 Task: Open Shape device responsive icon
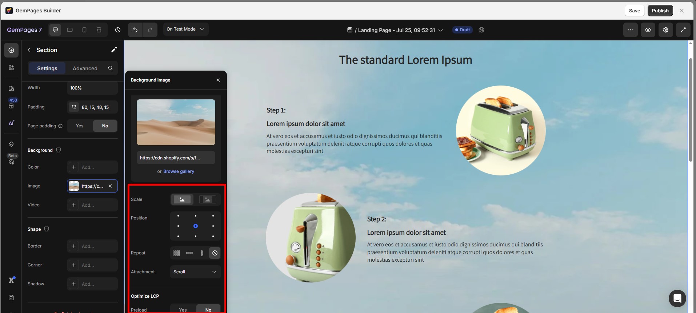point(47,229)
